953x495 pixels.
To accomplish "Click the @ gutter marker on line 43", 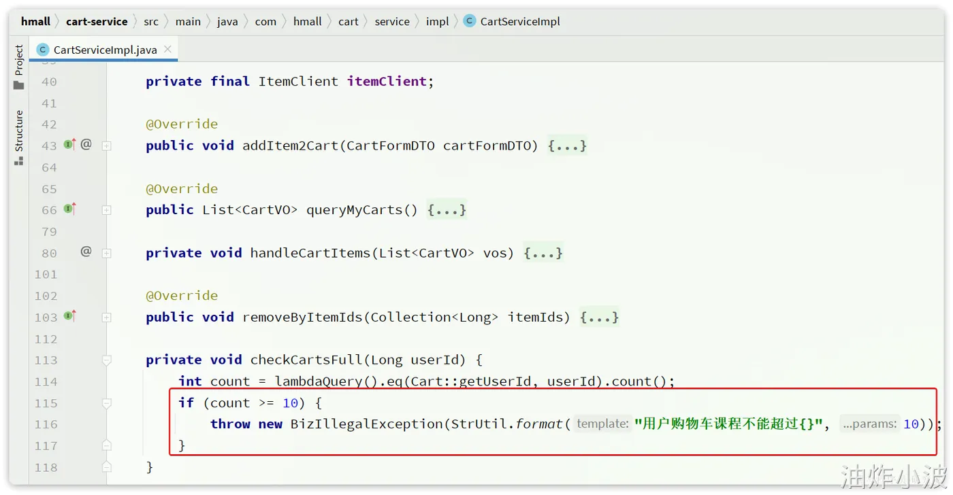I will [x=86, y=144].
